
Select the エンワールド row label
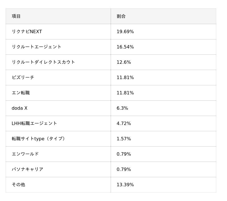[25, 154]
